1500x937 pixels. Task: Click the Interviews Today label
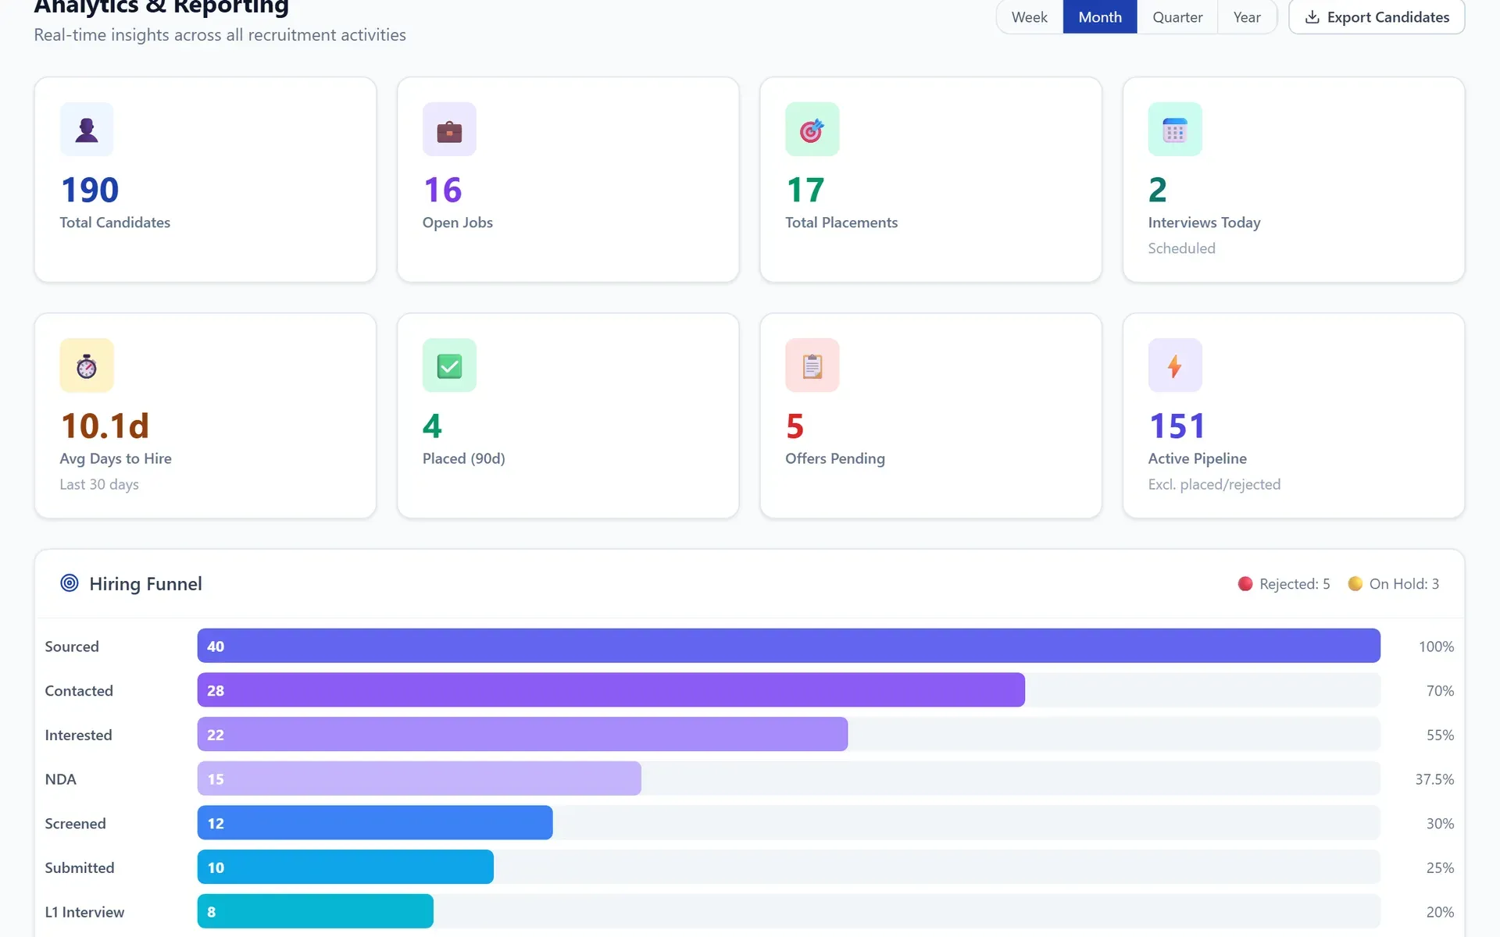tap(1204, 223)
